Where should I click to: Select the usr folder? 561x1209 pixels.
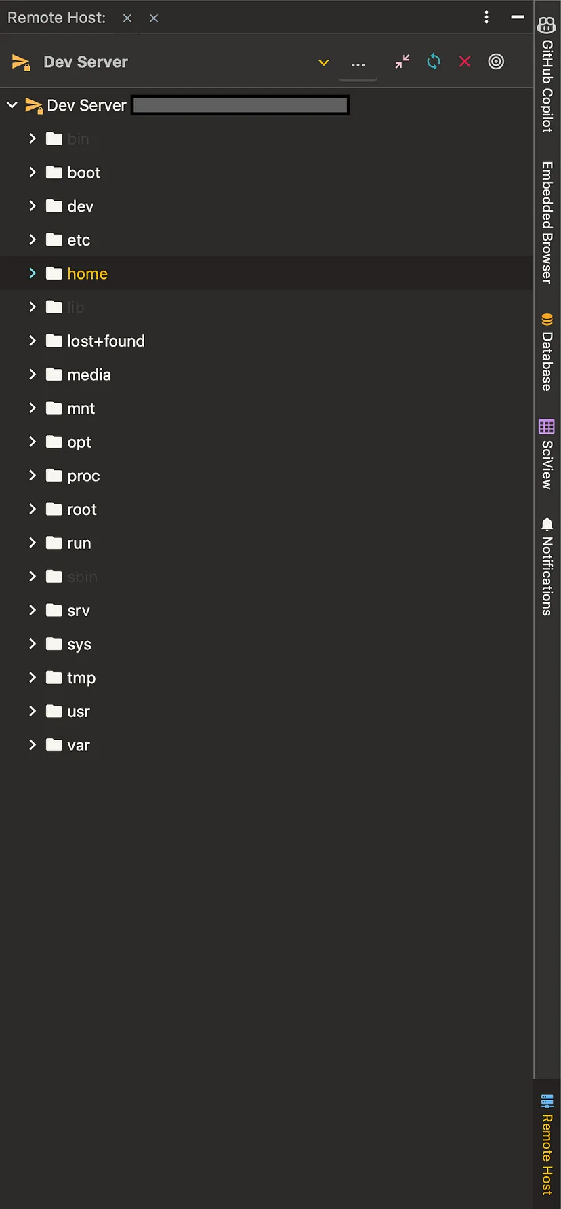(79, 712)
